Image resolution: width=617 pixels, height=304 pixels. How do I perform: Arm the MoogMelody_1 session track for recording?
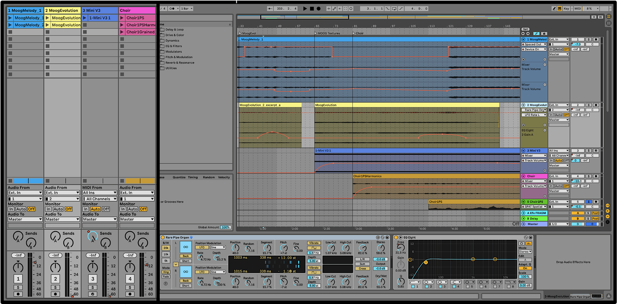[19, 294]
